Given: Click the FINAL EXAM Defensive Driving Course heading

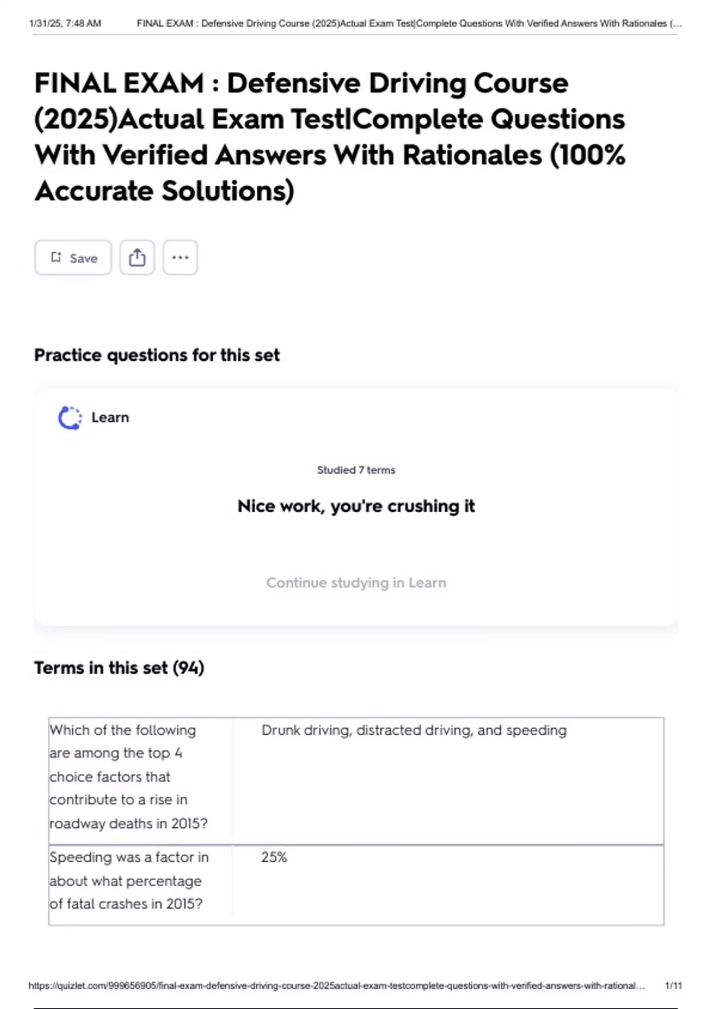Looking at the screenshot, I should (330, 137).
